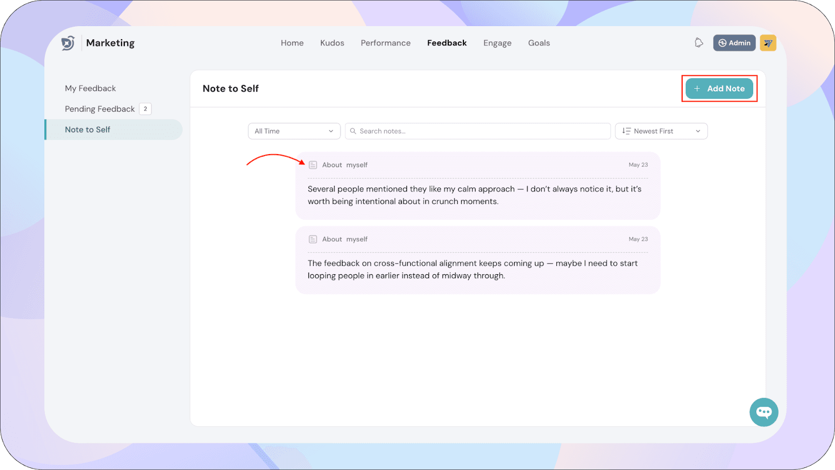Click the sort icon beside Newest First
Viewport: 835px width, 470px height.
pos(626,131)
